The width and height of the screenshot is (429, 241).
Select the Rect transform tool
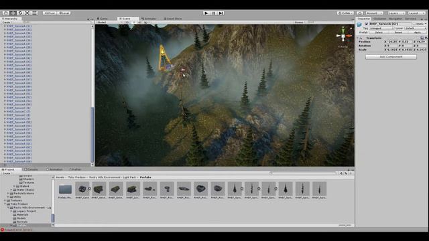pos(34,13)
